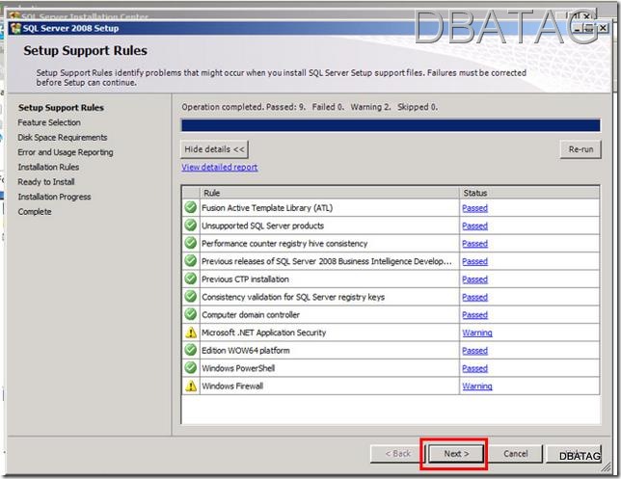Click the green check icon beside Fusion Active Template Library
The width and height of the screenshot is (621, 479).
(x=190, y=208)
